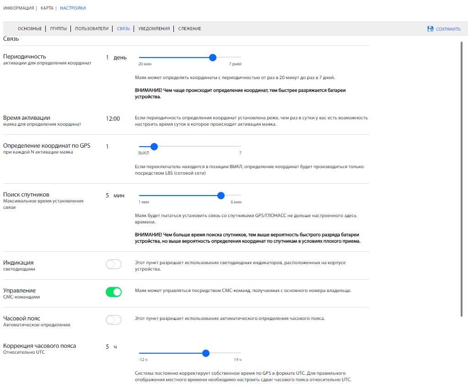Open the УВЕДОМЛЕНИЯ notifications tab
Image resolution: width=468 pixels, height=388 pixels.
tap(154, 29)
